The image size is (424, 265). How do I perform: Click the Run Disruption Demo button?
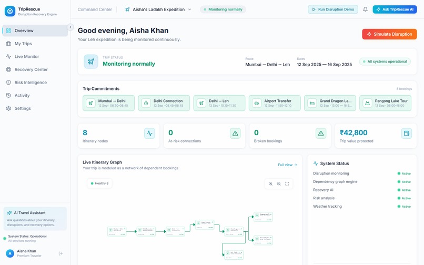pyautogui.click(x=333, y=9)
